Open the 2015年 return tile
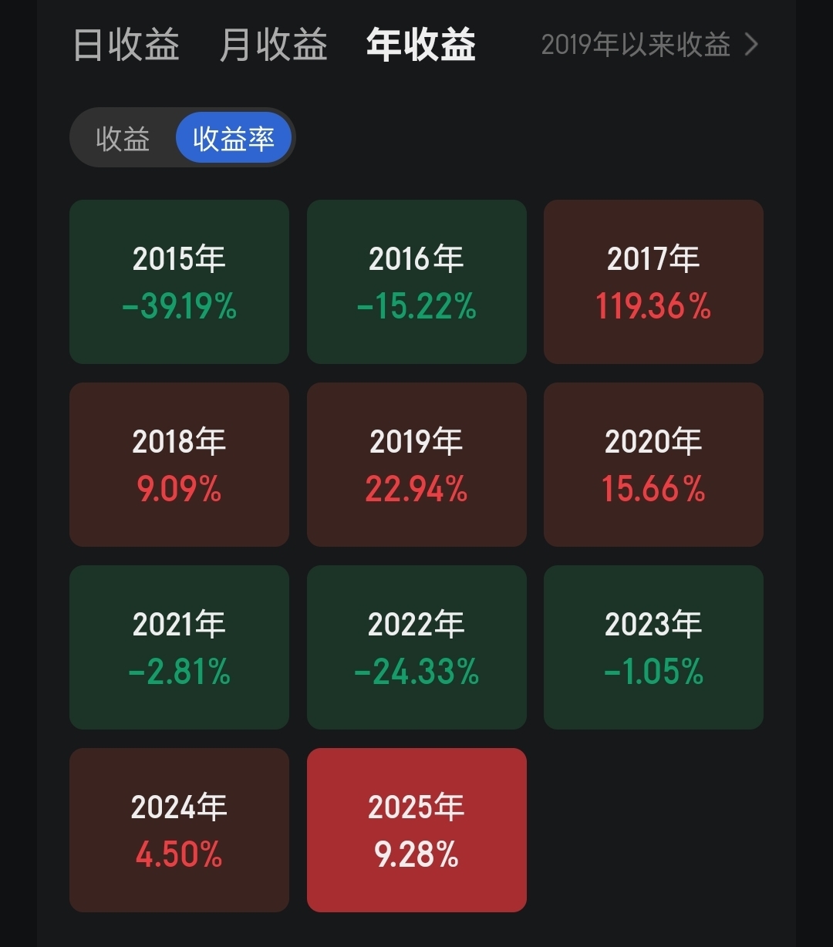Image resolution: width=833 pixels, height=947 pixels. pyautogui.click(x=179, y=281)
